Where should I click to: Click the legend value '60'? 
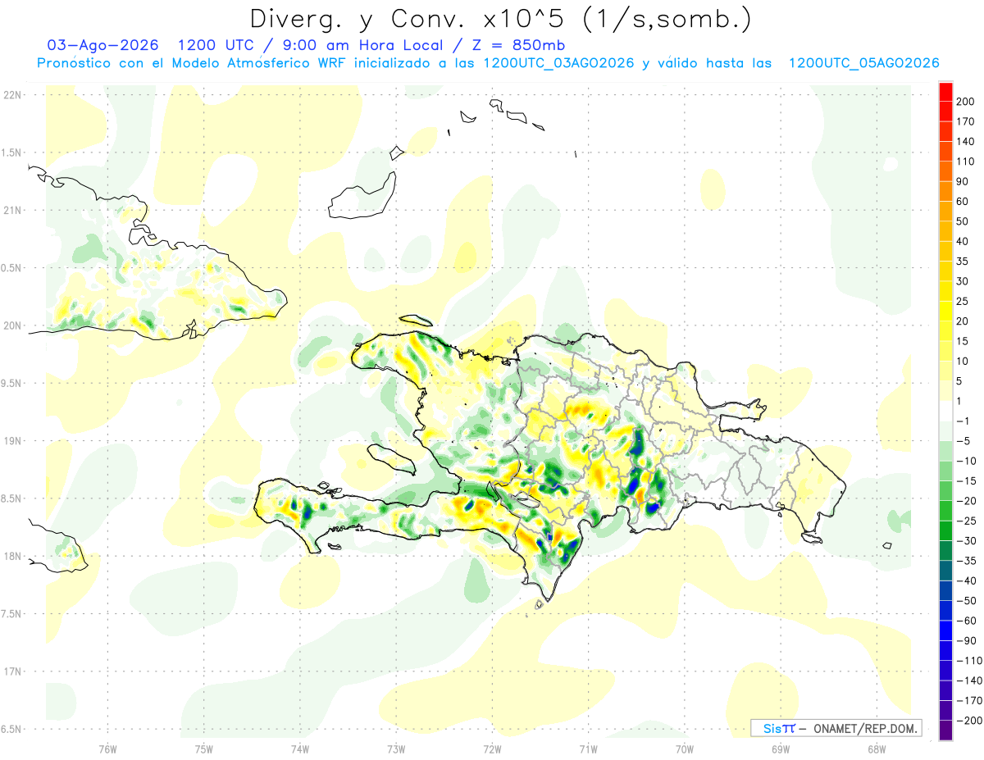(963, 201)
